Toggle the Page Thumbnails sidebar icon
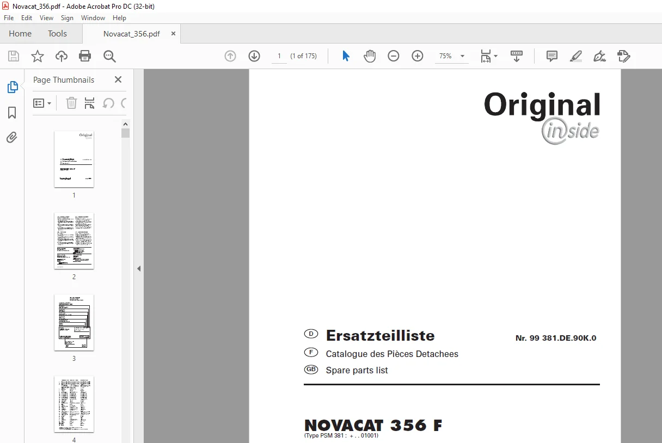 click(12, 87)
